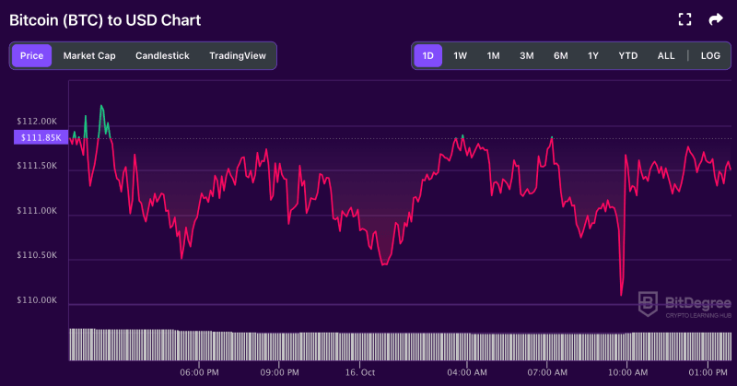737x386 pixels.
Task: Show the 1Y price history
Action: [593, 55]
